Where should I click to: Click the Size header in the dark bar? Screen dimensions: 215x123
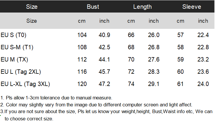(x=32, y=7)
